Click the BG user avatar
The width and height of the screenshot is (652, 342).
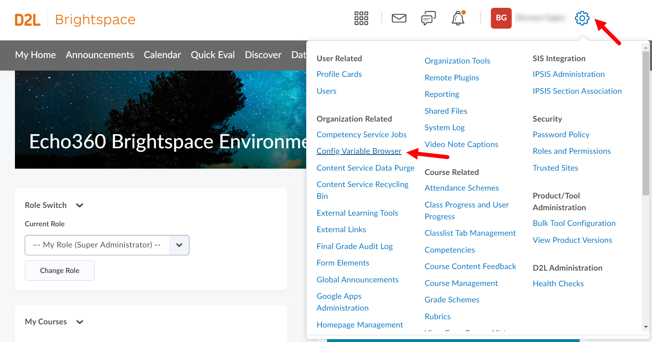point(501,18)
